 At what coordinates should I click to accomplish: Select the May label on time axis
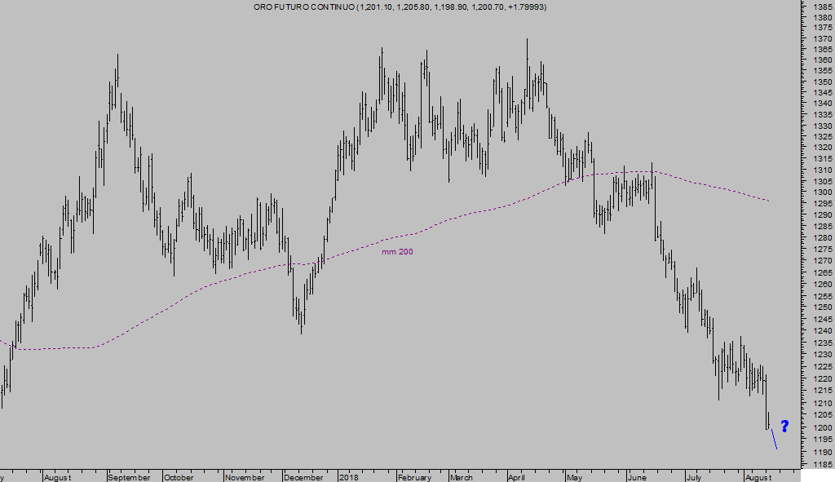tap(577, 477)
